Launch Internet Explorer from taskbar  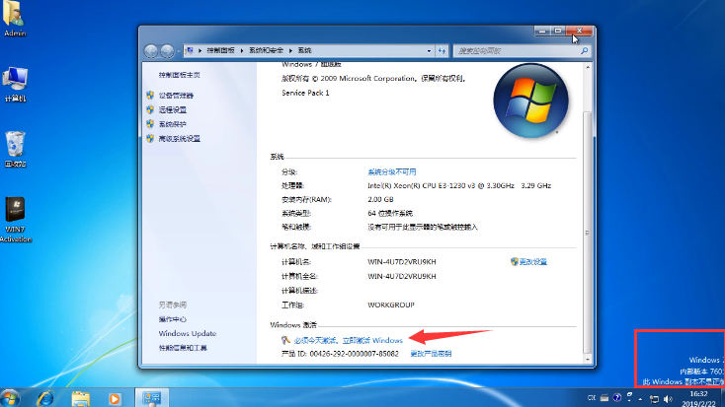coord(45,398)
